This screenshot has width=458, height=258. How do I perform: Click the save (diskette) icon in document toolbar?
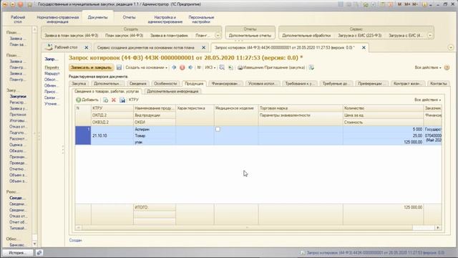[119, 67]
